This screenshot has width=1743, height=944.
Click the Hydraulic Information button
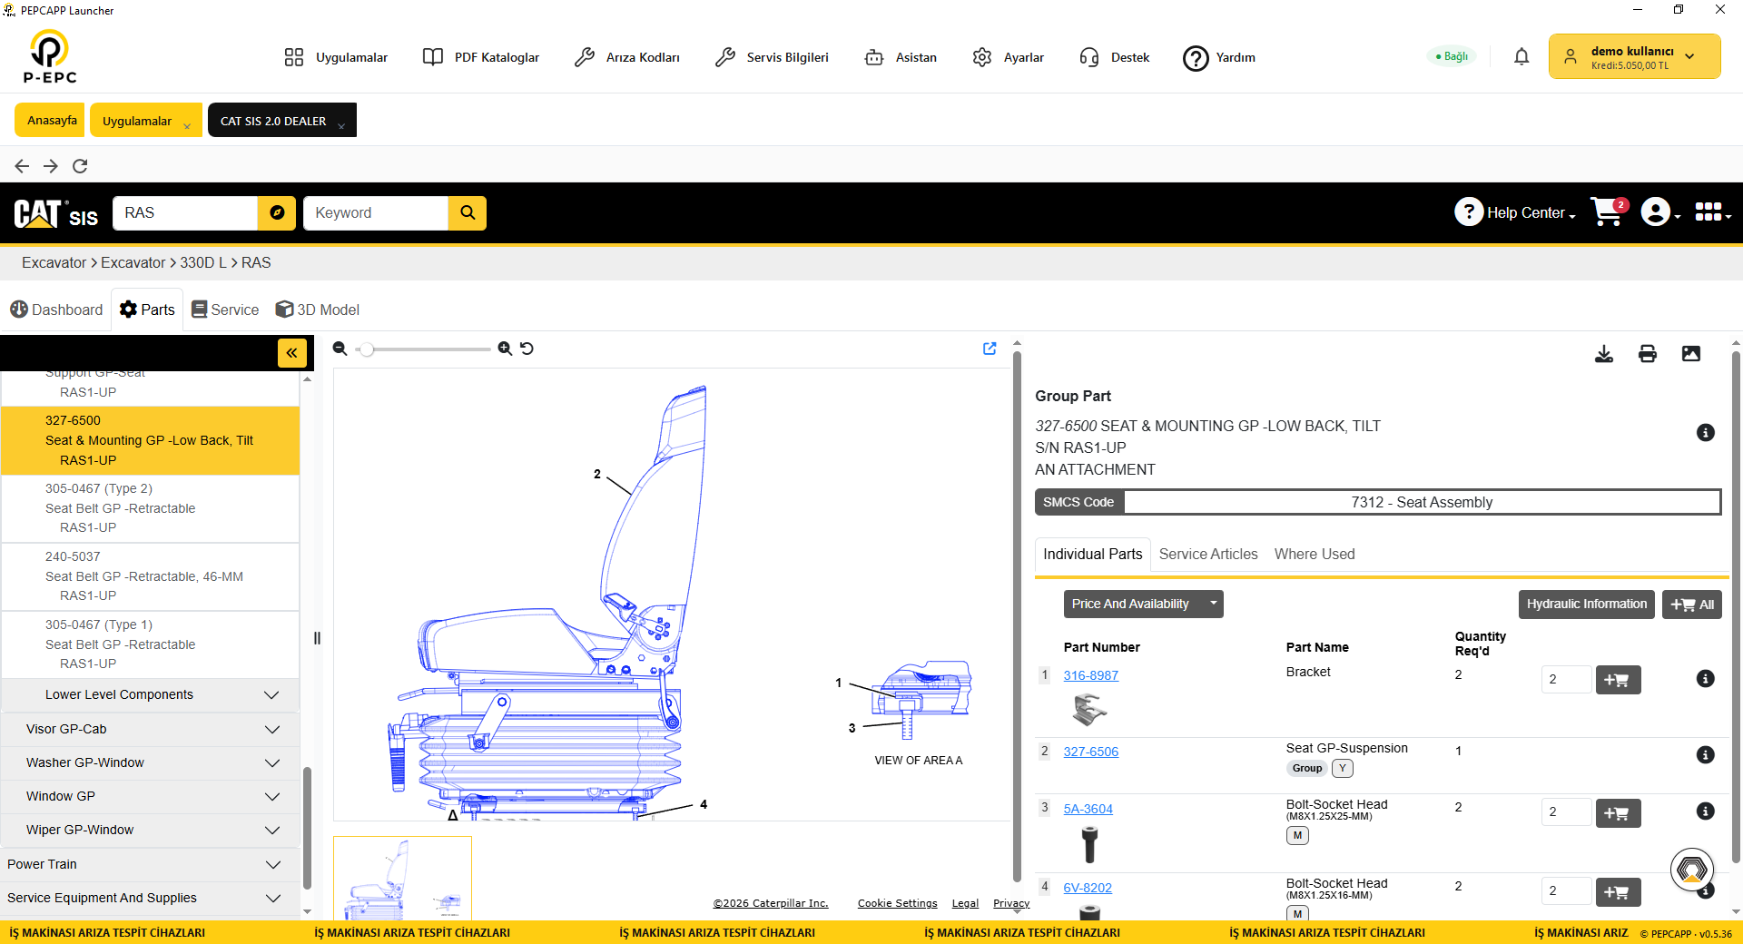point(1586,605)
